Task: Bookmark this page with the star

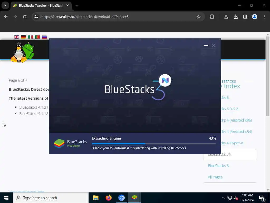Action: point(199,17)
